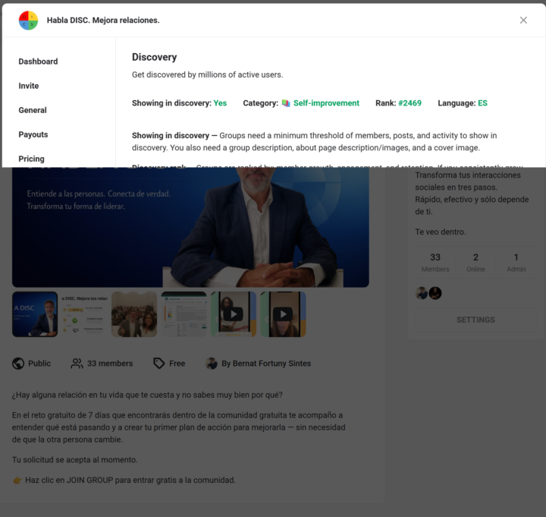Click the Discovery heading
The height and width of the screenshot is (517, 546).
coord(154,57)
